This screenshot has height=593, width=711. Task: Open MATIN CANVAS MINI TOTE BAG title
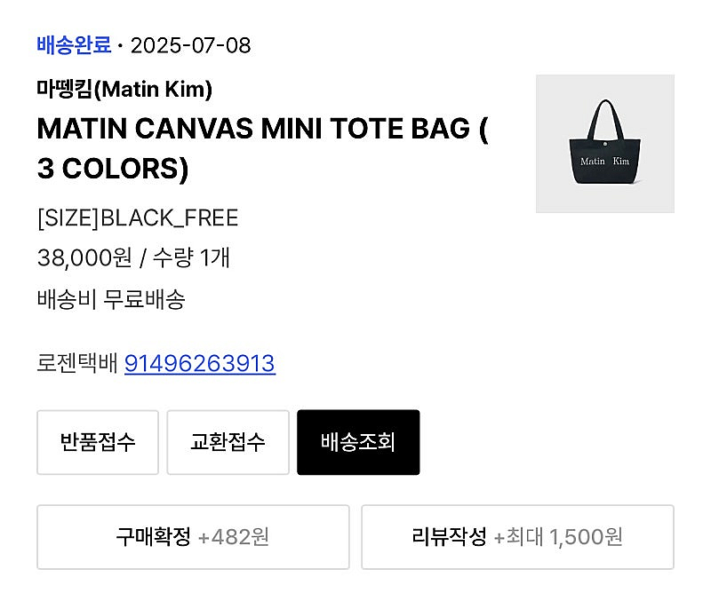coord(262,148)
